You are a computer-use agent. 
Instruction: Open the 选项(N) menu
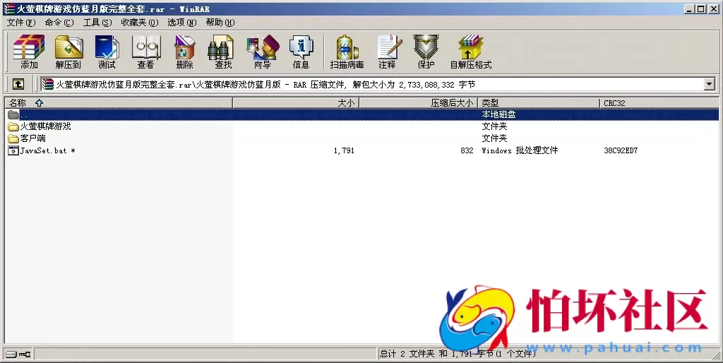[182, 22]
